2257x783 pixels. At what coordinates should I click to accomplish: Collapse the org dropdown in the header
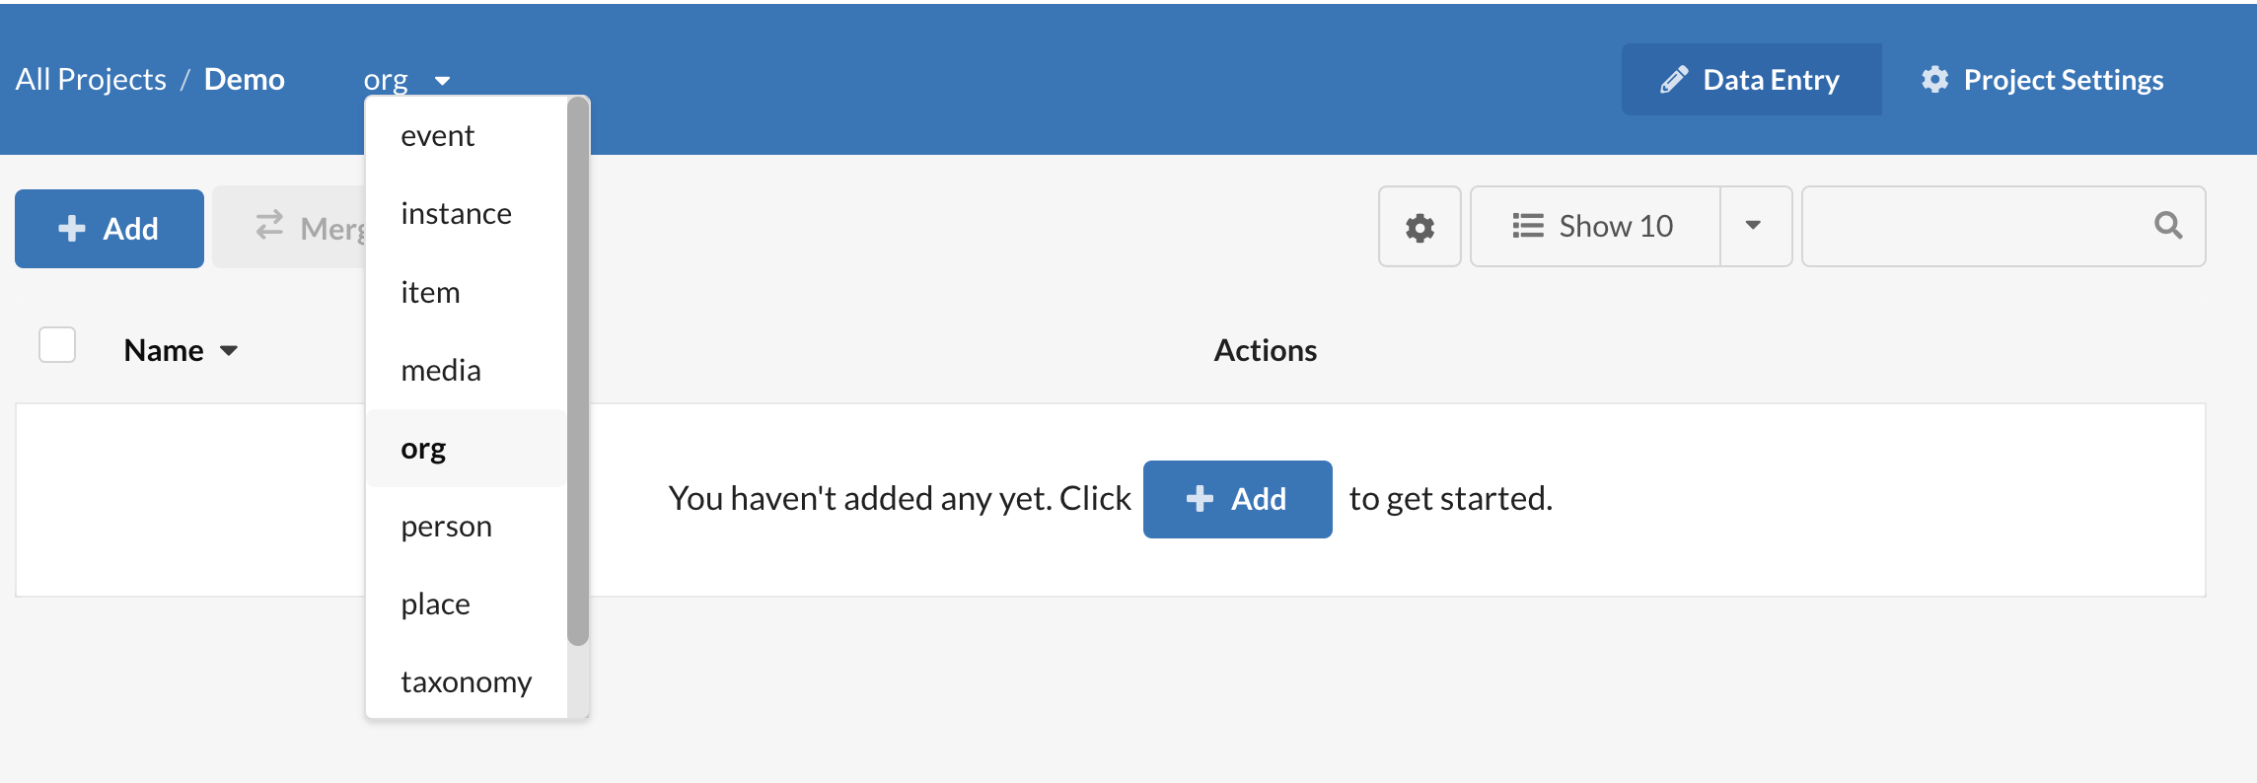click(x=406, y=80)
